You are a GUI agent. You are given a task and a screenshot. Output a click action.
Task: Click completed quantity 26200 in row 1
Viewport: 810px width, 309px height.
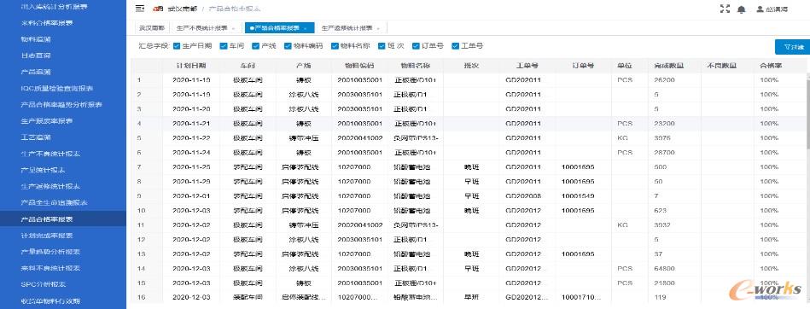pos(664,80)
